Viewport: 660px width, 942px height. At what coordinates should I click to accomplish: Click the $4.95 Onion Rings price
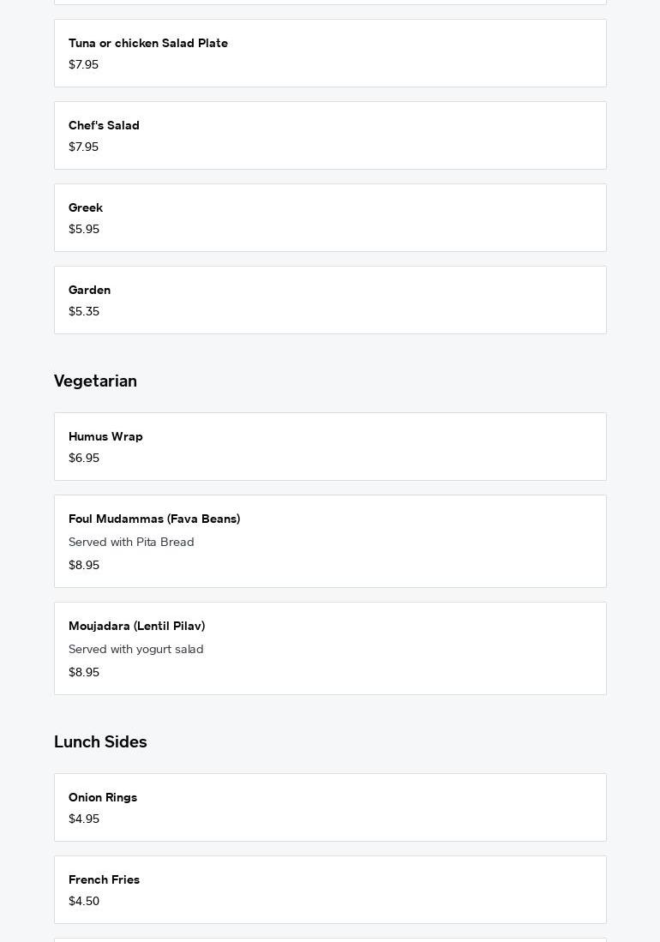click(x=84, y=819)
